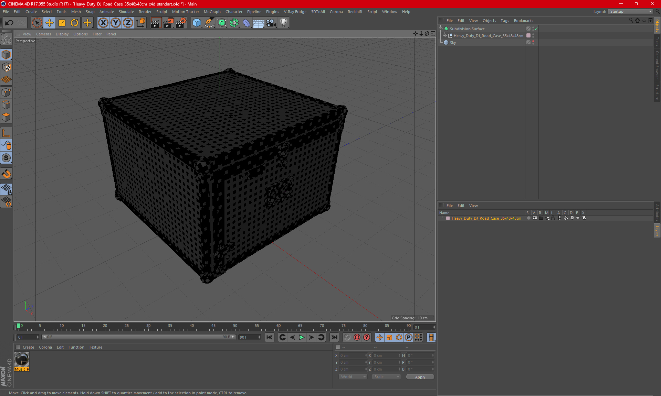This screenshot has height=396, width=661.
Task: Activate the Rotate tool
Action: 74,23
